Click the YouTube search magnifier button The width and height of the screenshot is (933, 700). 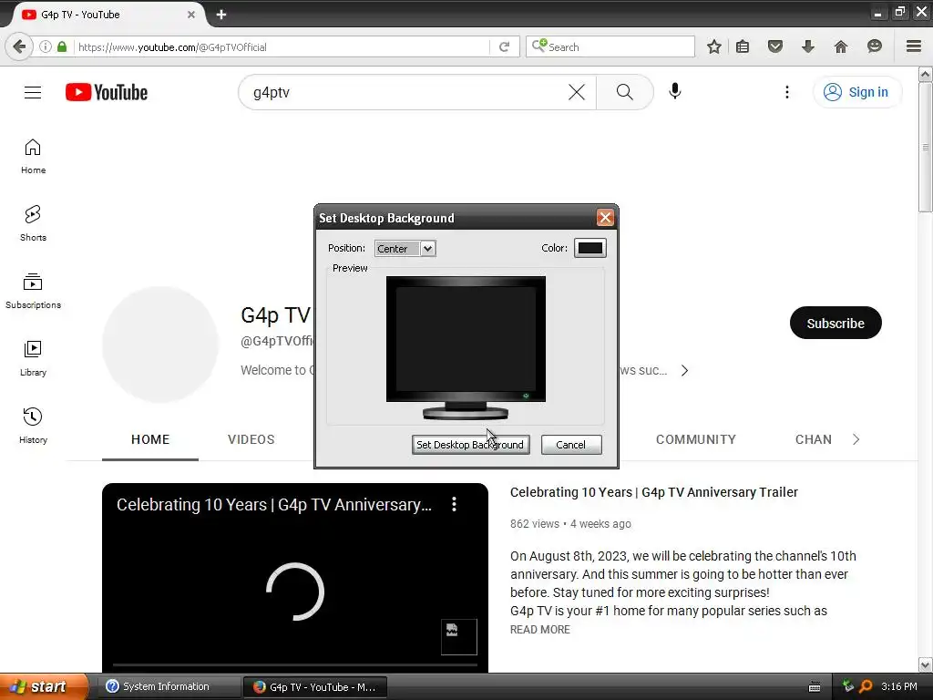[x=624, y=92]
